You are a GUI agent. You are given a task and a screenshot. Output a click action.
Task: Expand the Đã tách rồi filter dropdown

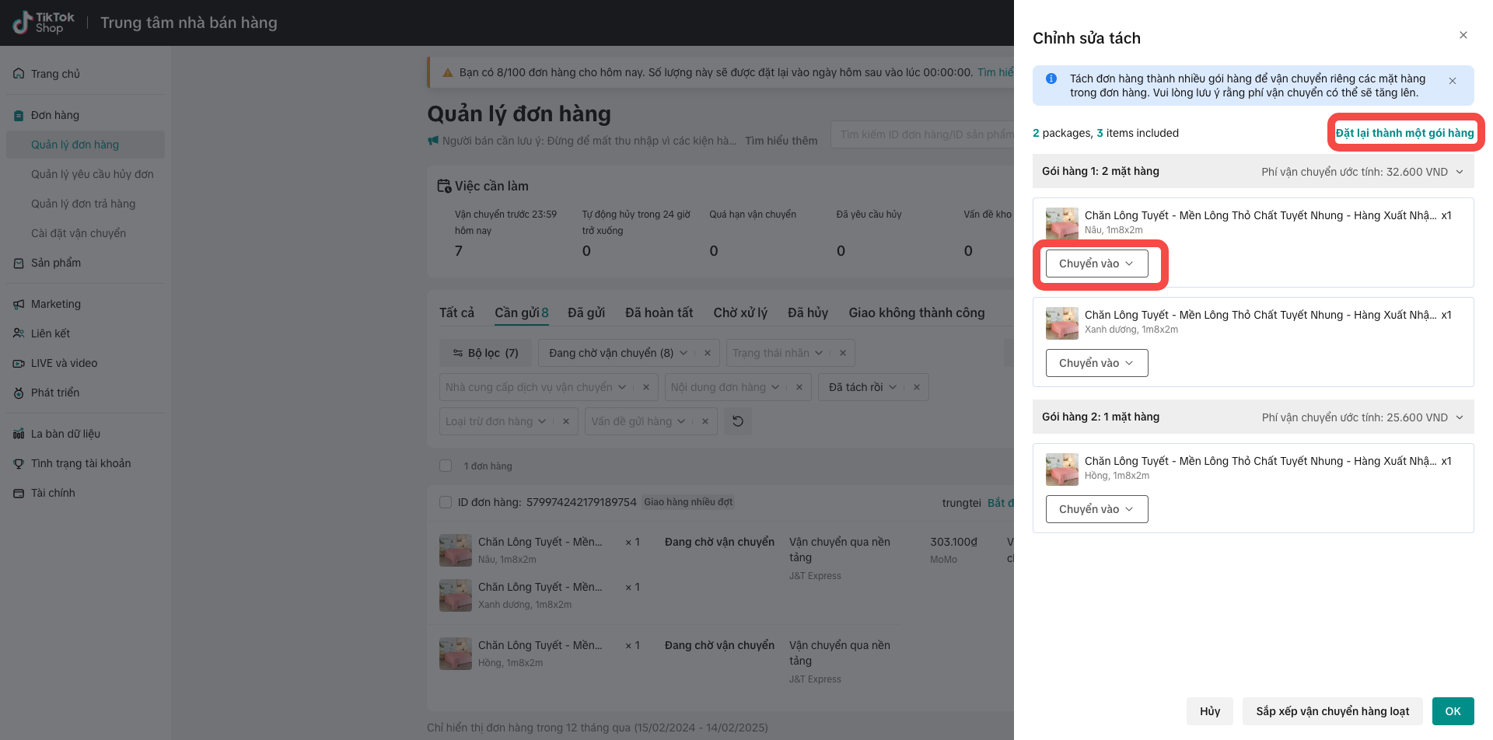pyautogui.click(x=893, y=387)
